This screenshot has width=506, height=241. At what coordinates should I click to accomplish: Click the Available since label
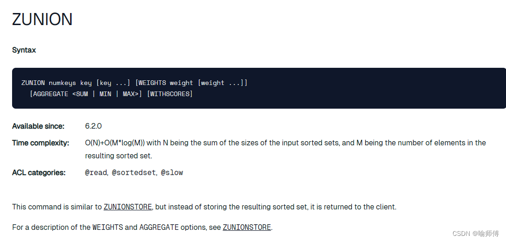(38, 126)
